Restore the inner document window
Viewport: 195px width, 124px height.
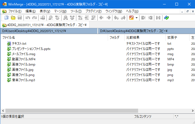[x=188, y=11]
